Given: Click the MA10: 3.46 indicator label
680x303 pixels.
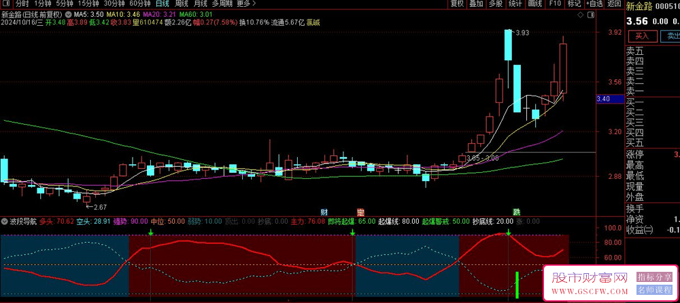Looking at the screenshot, I should [x=122, y=14].
